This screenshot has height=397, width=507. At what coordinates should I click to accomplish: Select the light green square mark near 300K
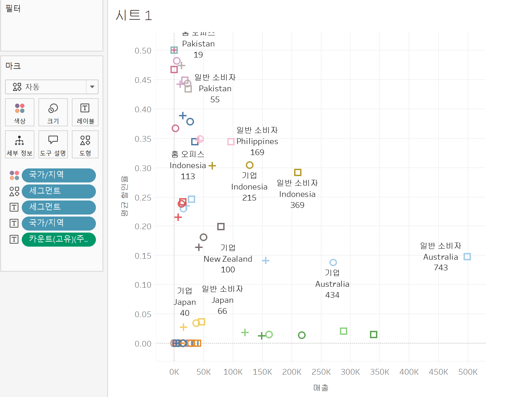tap(344, 331)
